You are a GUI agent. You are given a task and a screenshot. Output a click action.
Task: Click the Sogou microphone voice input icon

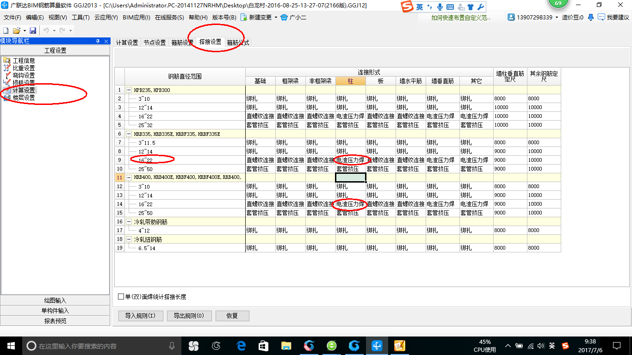tap(439, 7)
